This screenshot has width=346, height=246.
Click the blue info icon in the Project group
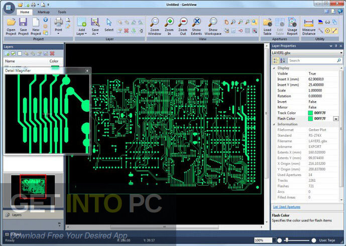46,20
